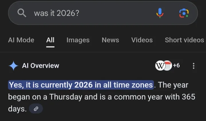
Task: Click highlighted 'Yes, it is currently 2026' answer
Action: (81, 85)
